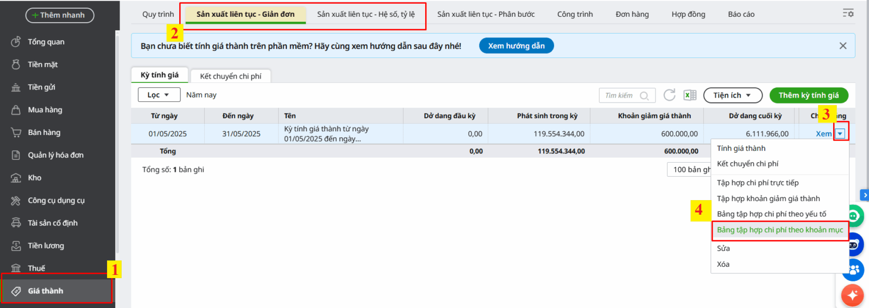Close the guidance banner with X
Image resolution: width=869 pixels, height=308 pixels.
(x=842, y=46)
